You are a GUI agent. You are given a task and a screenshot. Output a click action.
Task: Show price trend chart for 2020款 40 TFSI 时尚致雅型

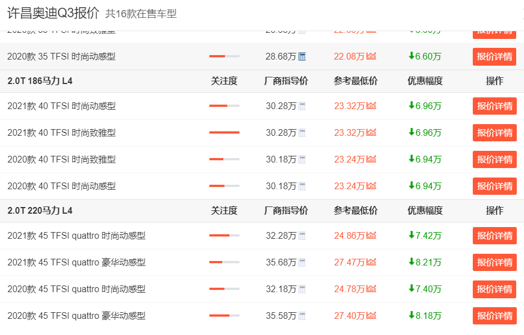371,159
